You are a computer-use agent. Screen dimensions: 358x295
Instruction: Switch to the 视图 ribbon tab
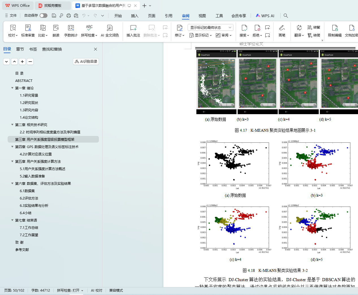(x=202, y=16)
